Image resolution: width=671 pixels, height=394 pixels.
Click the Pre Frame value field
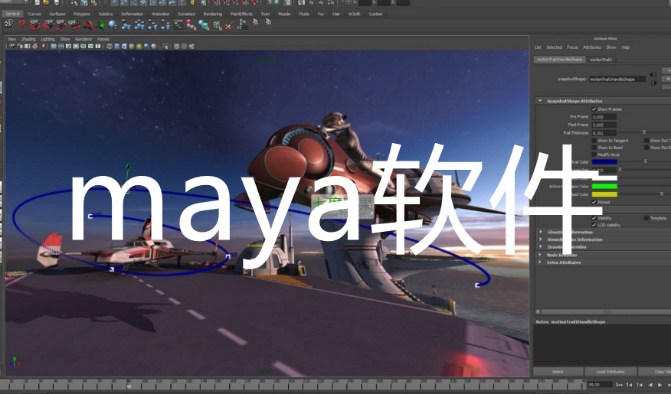tap(604, 116)
